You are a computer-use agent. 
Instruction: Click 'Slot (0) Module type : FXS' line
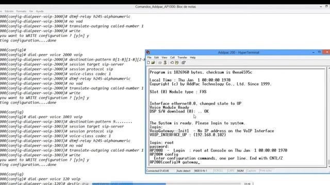tap(178, 91)
